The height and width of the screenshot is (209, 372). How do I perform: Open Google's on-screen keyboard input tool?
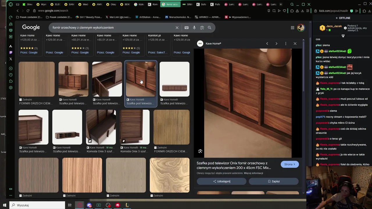(x=187, y=28)
